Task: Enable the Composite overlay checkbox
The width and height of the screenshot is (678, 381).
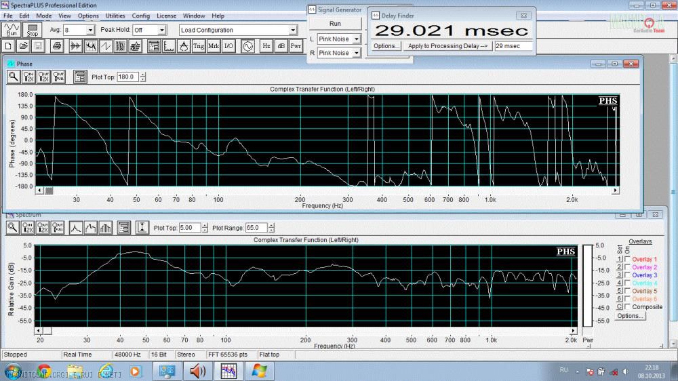Action: (627, 306)
